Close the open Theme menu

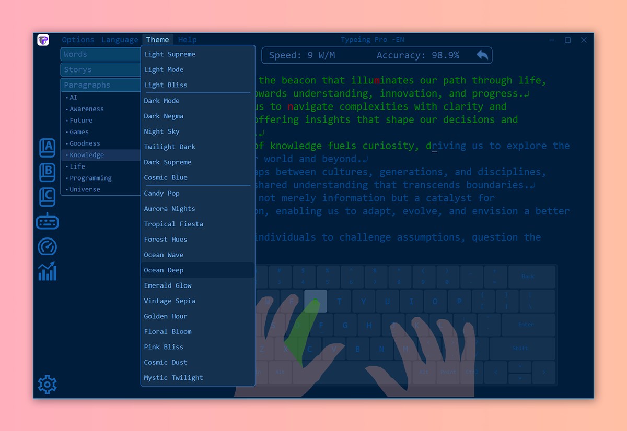[x=157, y=40]
